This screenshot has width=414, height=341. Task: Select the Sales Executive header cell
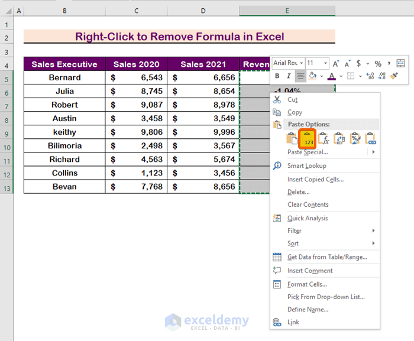coord(64,64)
